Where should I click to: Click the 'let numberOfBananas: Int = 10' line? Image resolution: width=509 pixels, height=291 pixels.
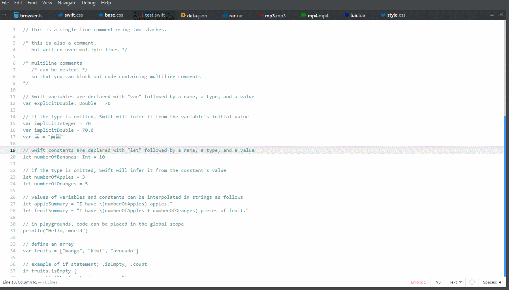point(64,157)
